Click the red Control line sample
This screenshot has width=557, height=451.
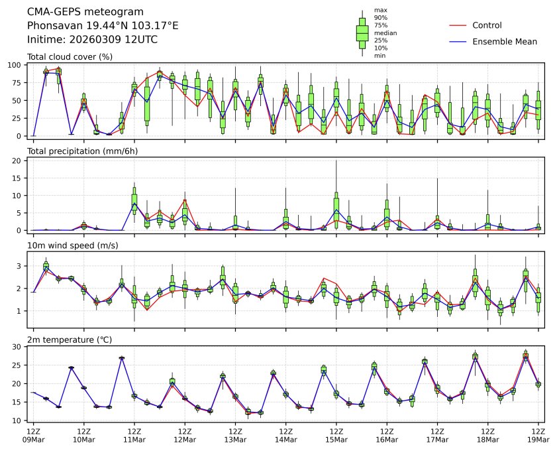click(x=458, y=25)
